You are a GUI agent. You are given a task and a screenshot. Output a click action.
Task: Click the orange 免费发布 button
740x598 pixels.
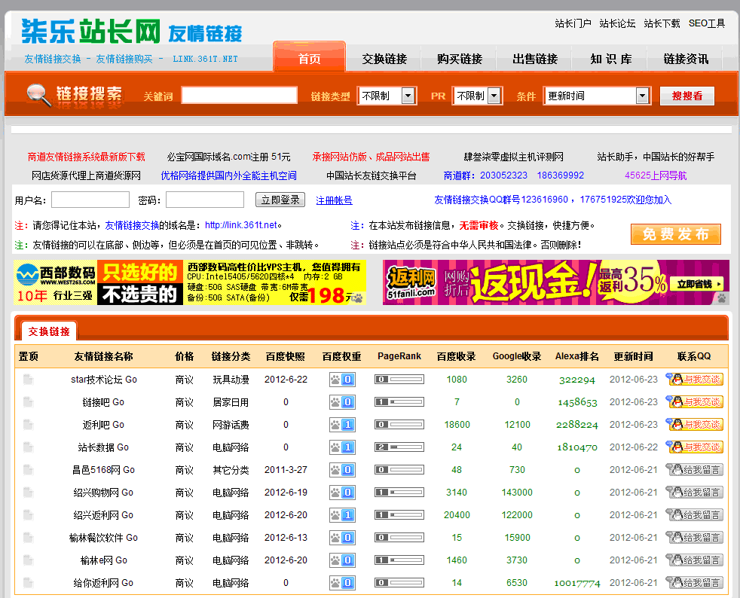[x=675, y=234]
